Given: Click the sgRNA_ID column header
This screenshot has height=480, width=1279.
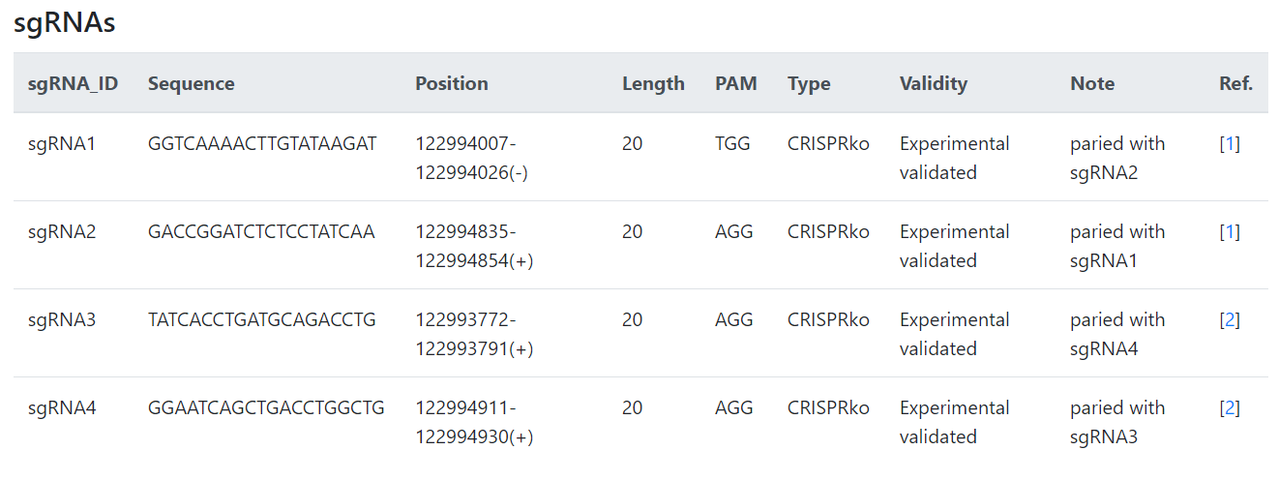Looking at the screenshot, I should click(74, 83).
